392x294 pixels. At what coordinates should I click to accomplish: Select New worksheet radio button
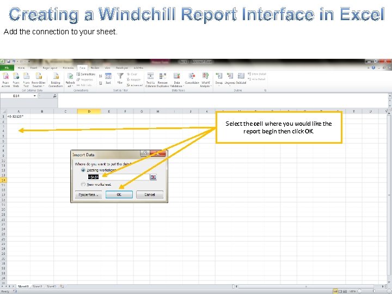pyautogui.click(x=83, y=185)
